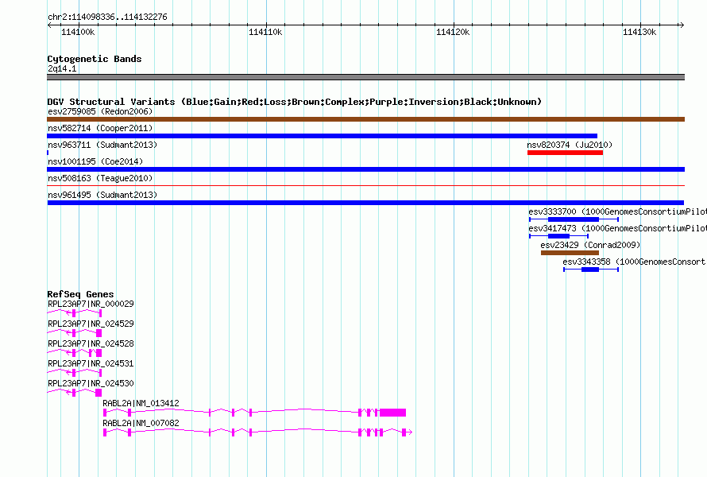Viewport: 707px width, 477px height.
Task: Select the nsv1001195 (Coe2014) blue bar
Action: click(365, 169)
